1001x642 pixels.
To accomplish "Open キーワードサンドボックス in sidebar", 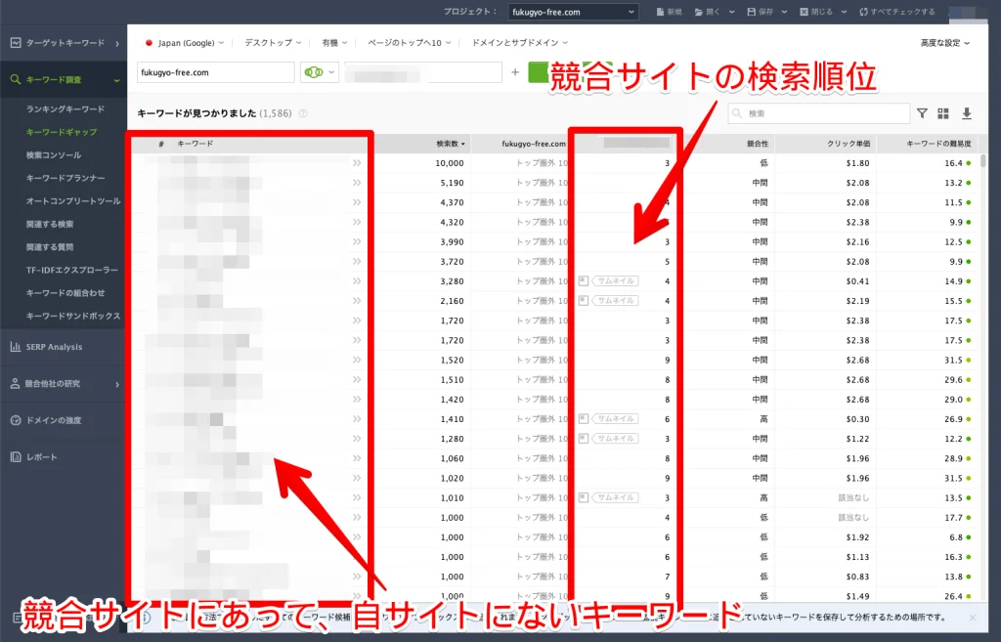I will (x=72, y=316).
